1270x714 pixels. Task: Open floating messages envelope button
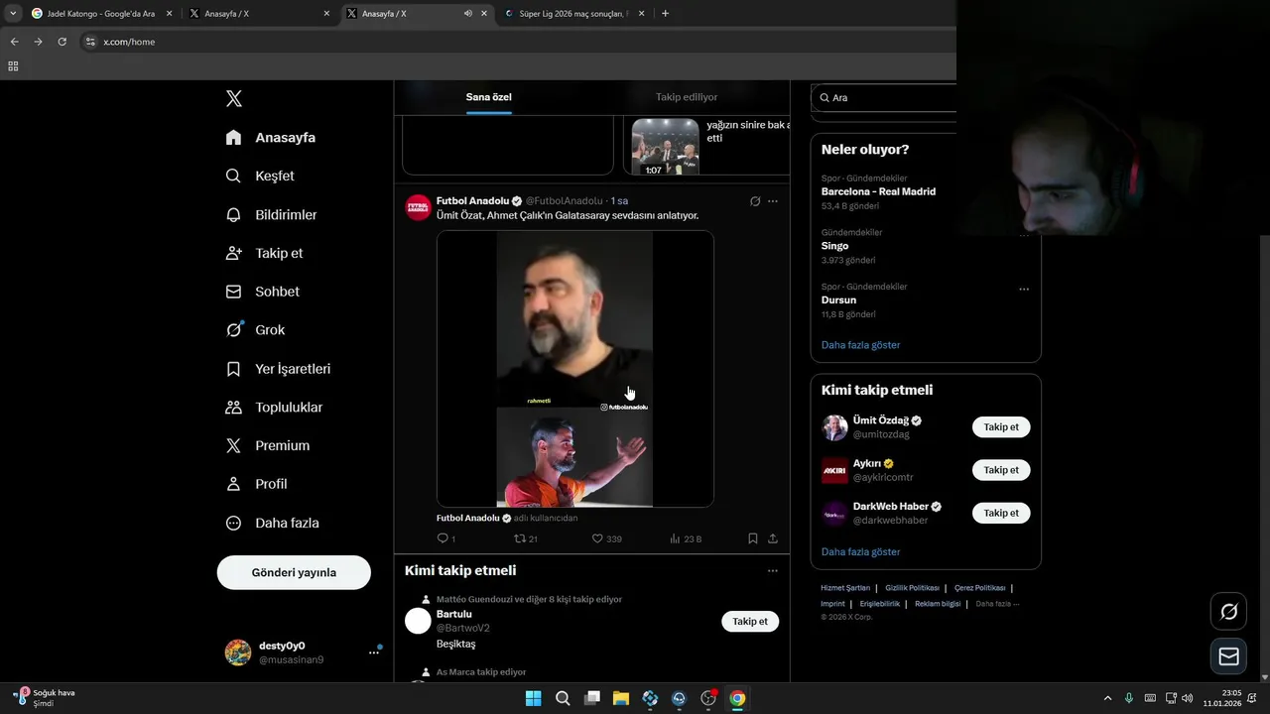coord(1228,656)
